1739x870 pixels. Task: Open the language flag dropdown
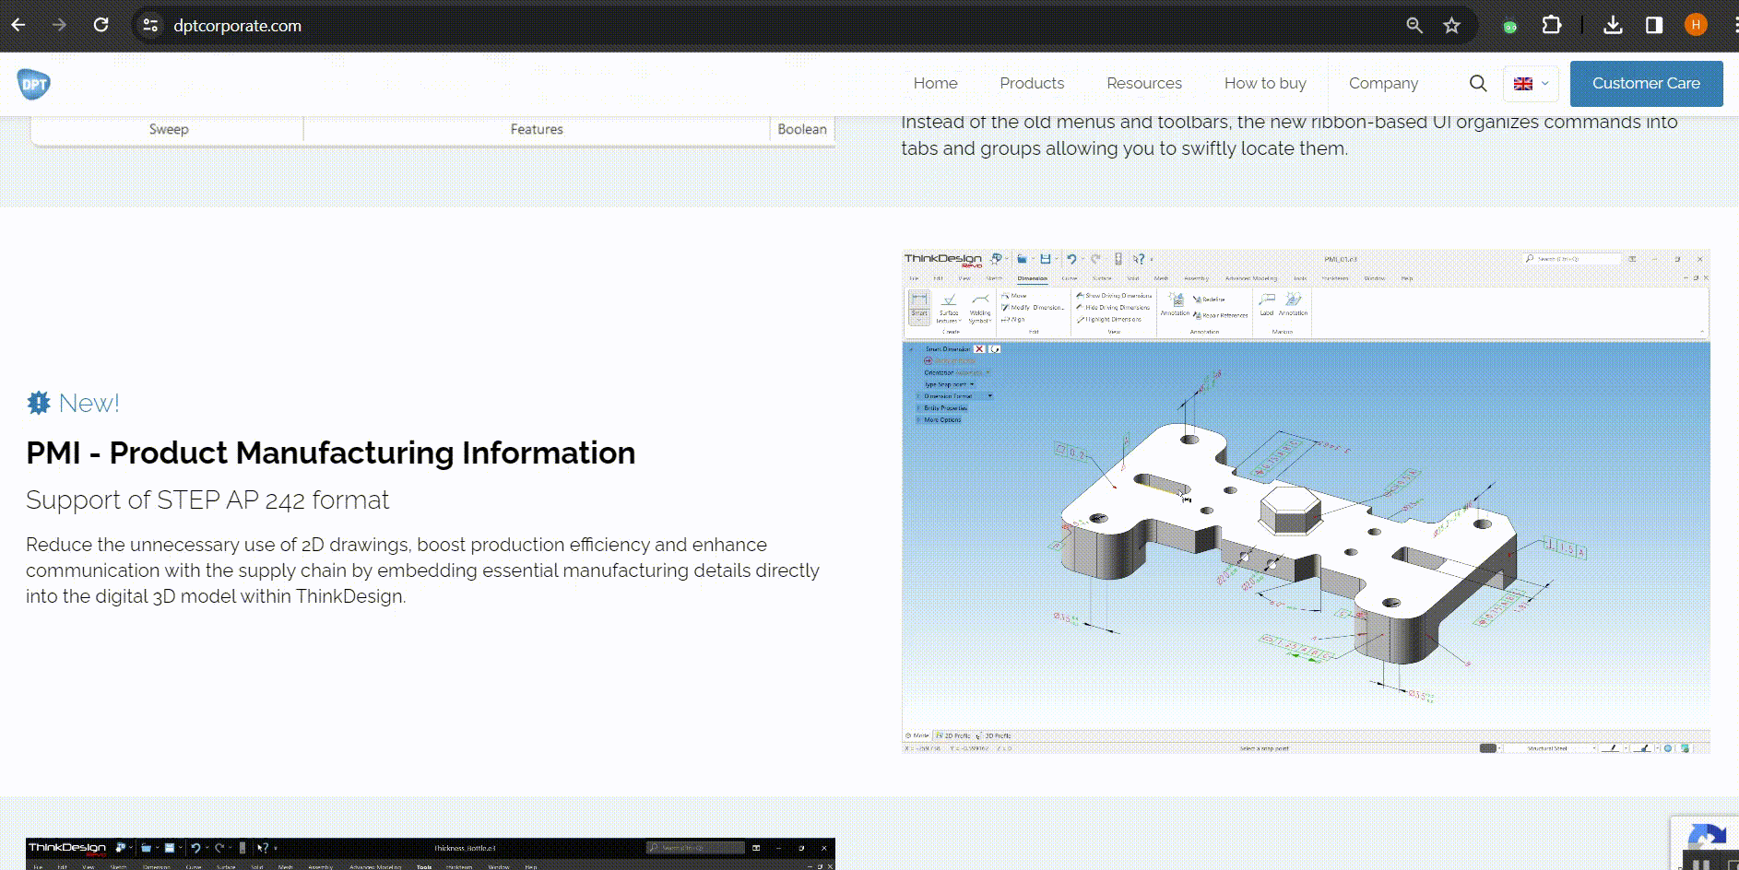1531,84
